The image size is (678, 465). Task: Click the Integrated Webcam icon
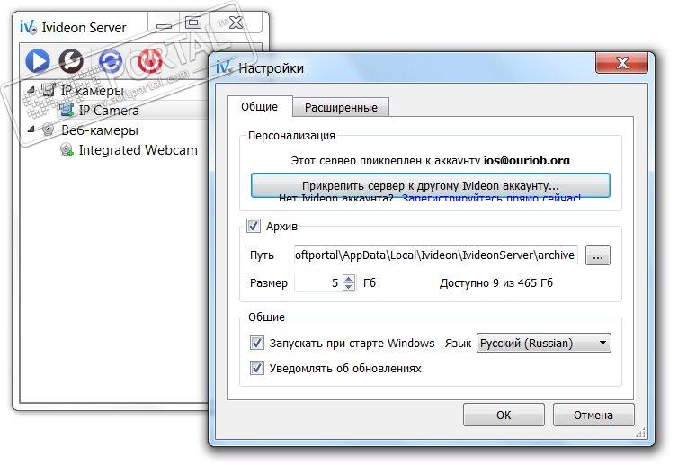67,150
